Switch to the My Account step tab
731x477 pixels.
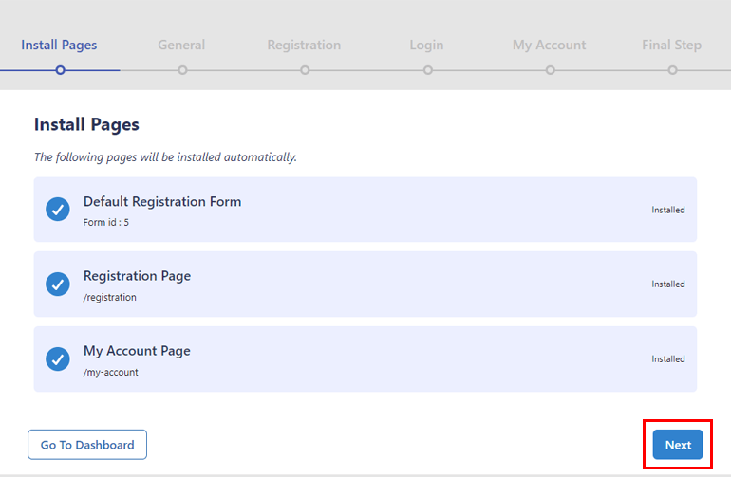pos(549,45)
